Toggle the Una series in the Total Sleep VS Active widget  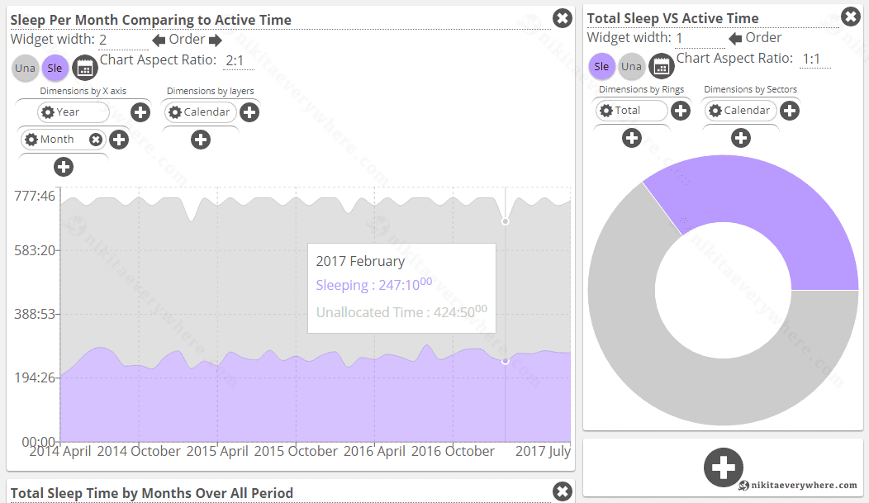click(x=631, y=66)
